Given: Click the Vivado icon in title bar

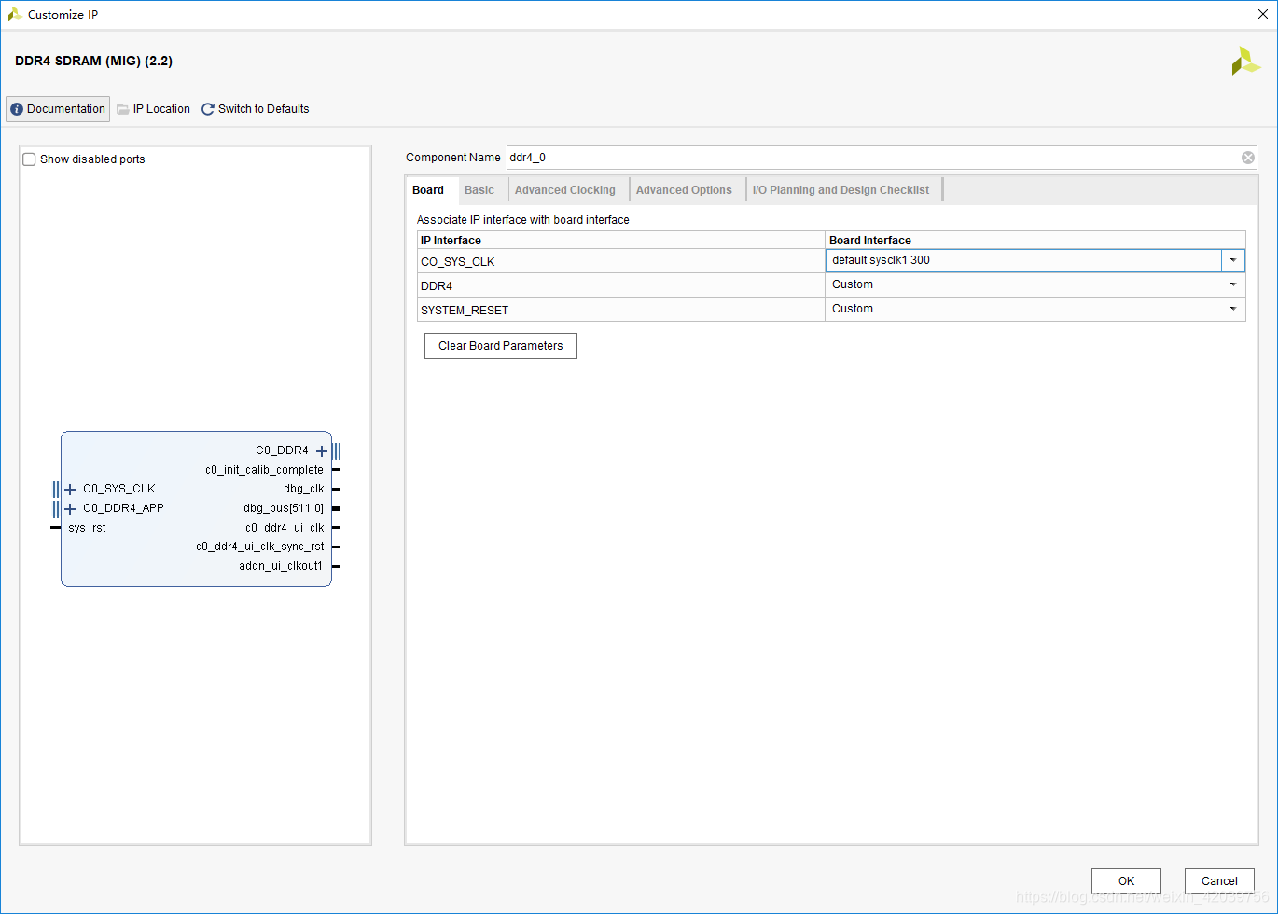Looking at the screenshot, I should 15,14.
